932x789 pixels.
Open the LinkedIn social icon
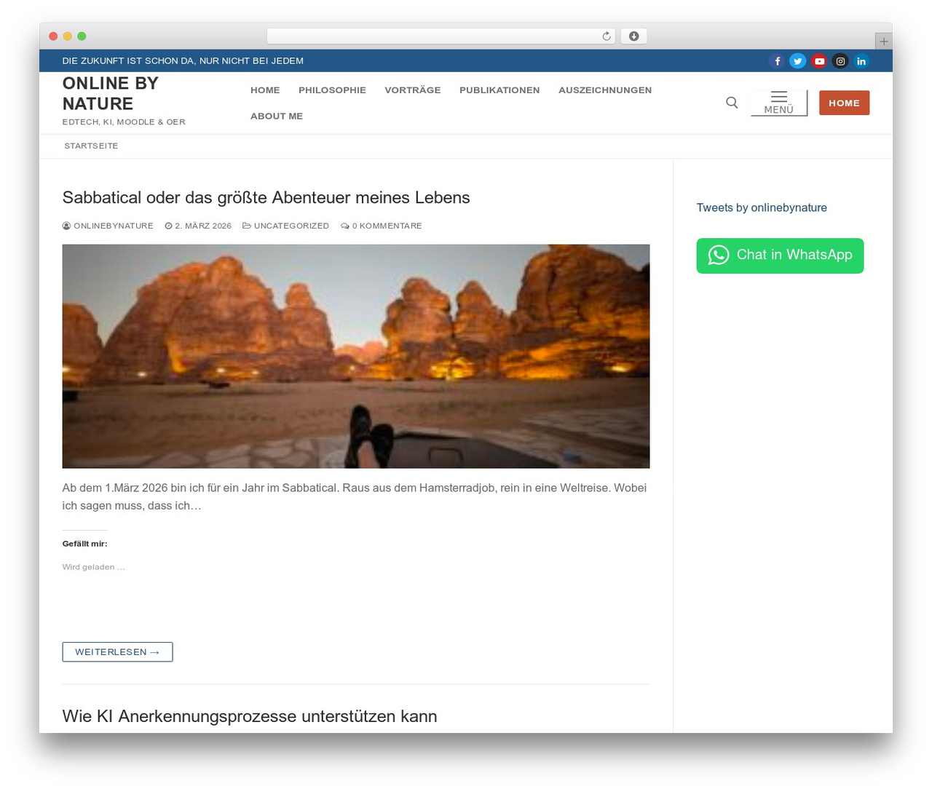(861, 61)
